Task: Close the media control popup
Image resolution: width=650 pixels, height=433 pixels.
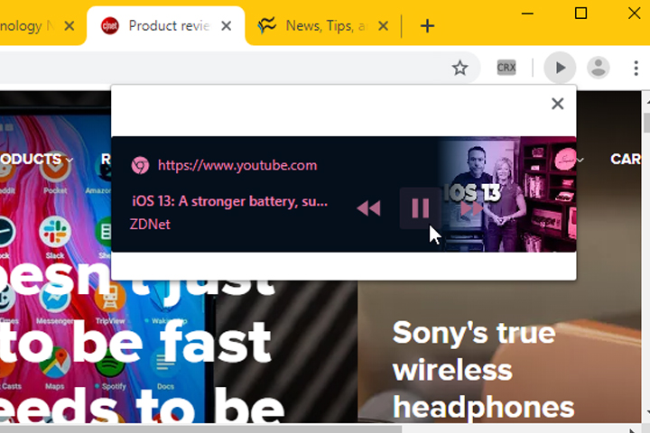Action: click(x=558, y=104)
